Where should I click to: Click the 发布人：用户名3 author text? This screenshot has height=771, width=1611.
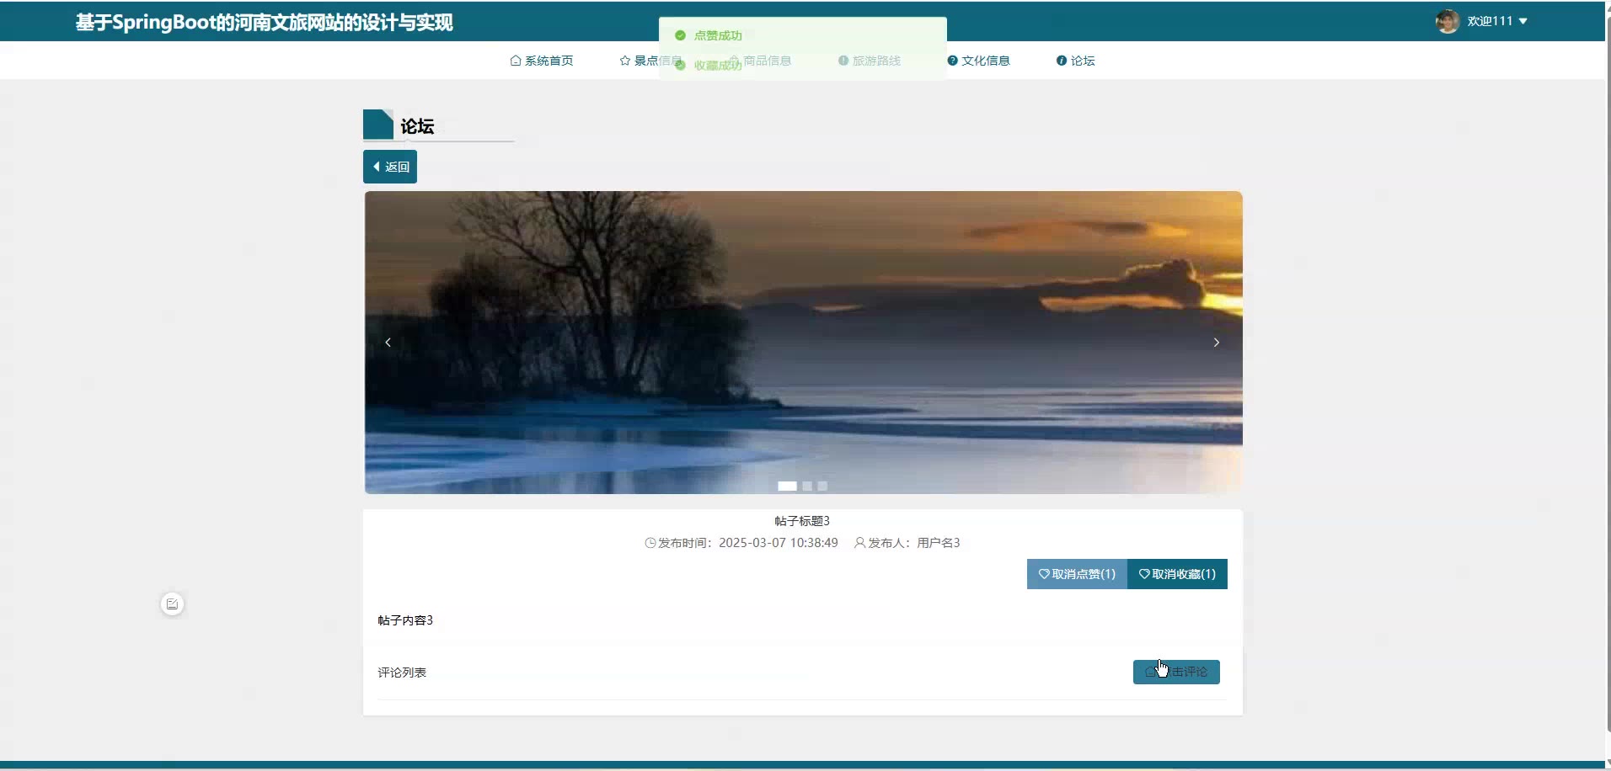pos(907,543)
